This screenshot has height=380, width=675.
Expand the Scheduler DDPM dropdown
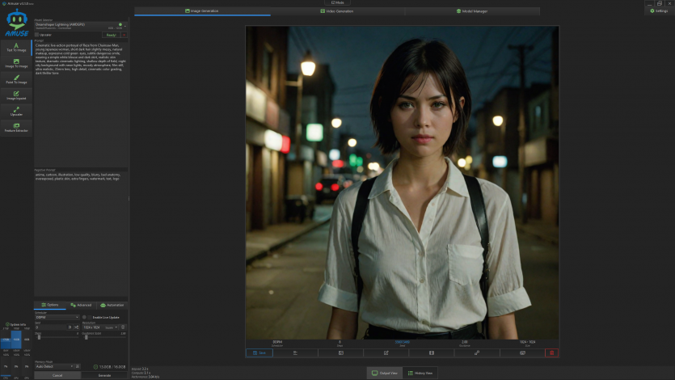click(57, 317)
